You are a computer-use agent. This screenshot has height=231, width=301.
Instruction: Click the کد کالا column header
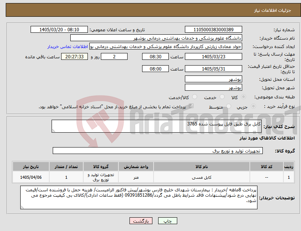(267, 167)
